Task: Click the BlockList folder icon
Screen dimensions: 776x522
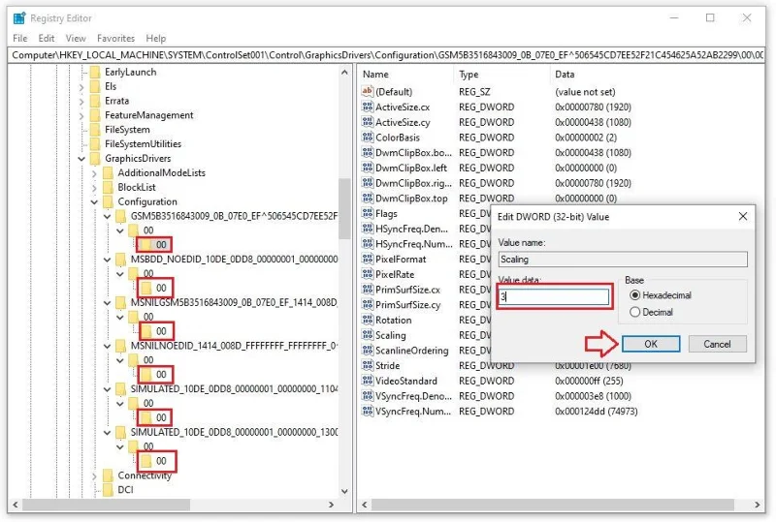Action: 108,187
